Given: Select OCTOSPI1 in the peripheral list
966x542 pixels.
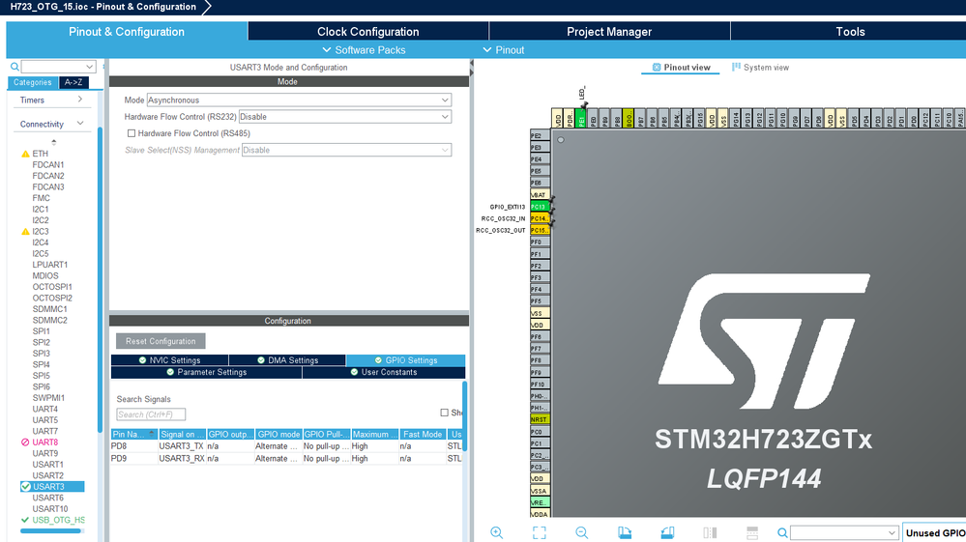Looking at the screenshot, I should [52, 287].
